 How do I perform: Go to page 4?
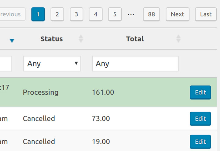tap(96, 14)
